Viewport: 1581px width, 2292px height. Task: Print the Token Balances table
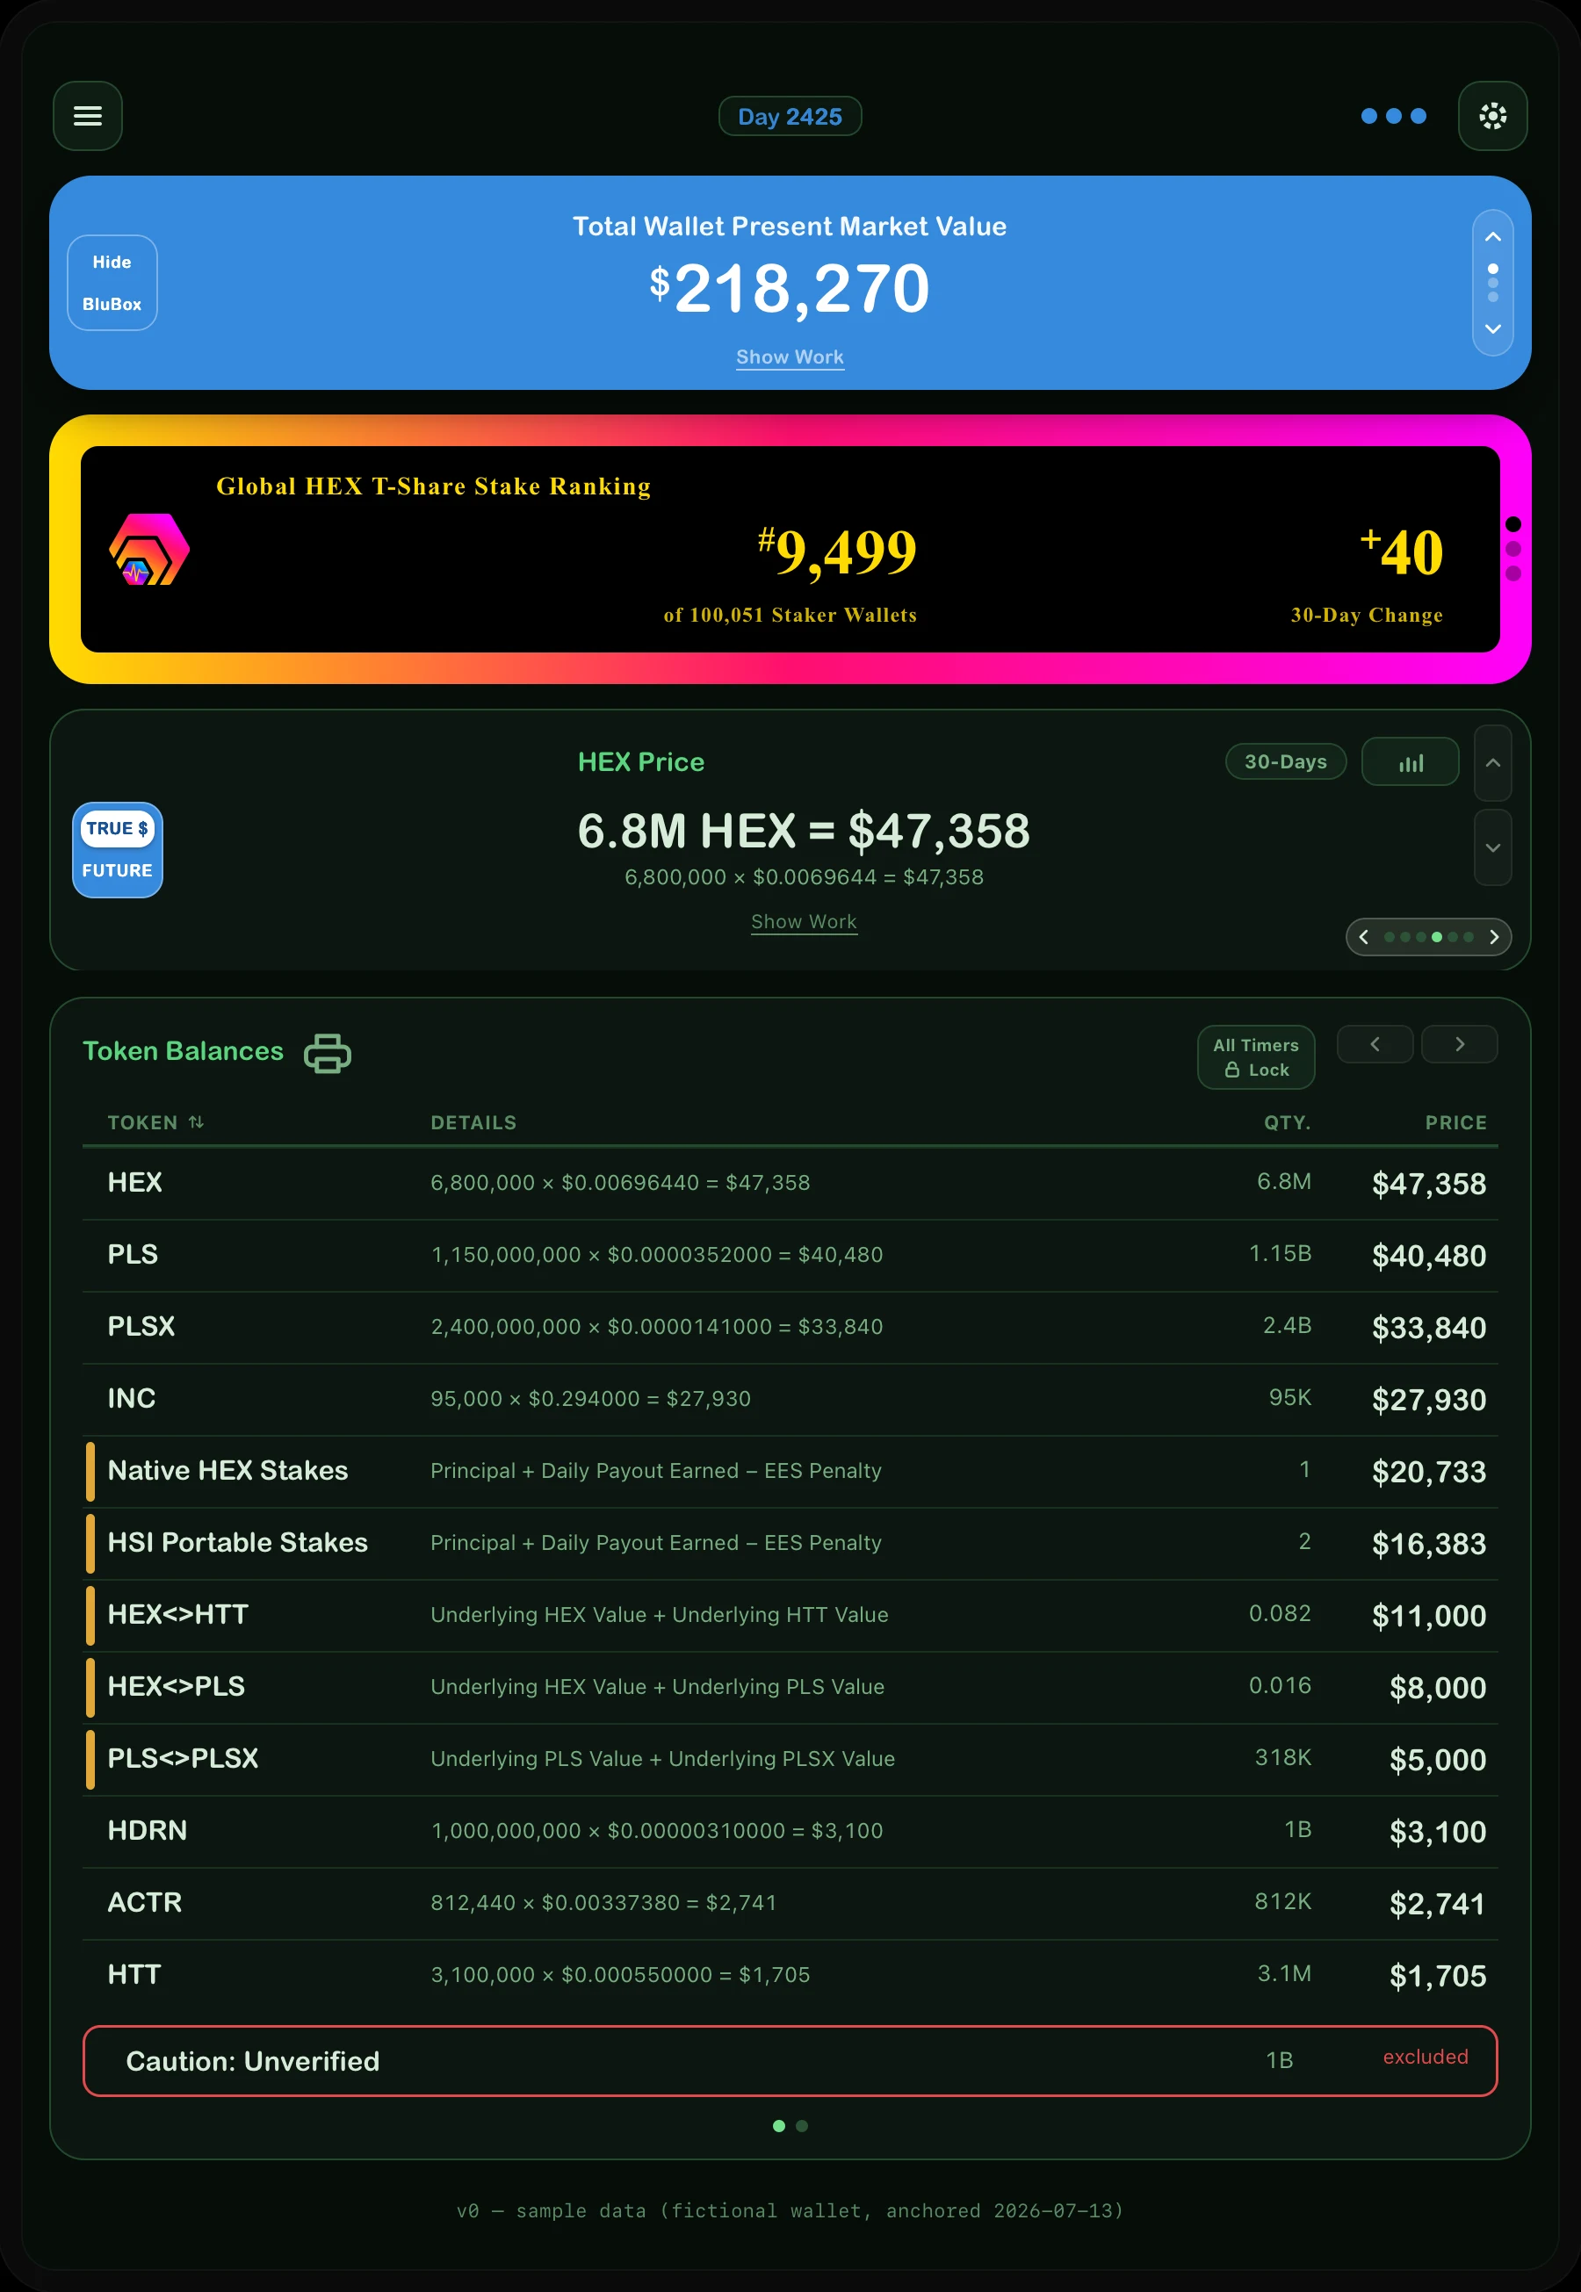coord(327,1052)
